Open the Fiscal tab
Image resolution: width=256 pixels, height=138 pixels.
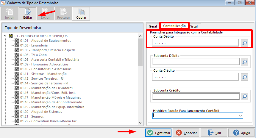pyautogui.click(x=193, y=26)
